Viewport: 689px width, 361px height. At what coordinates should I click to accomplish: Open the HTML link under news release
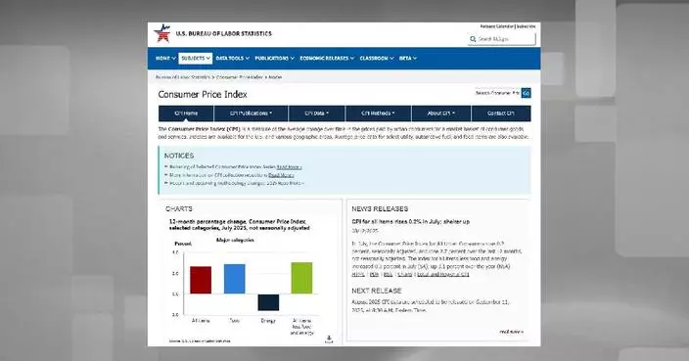click(358, 275)
